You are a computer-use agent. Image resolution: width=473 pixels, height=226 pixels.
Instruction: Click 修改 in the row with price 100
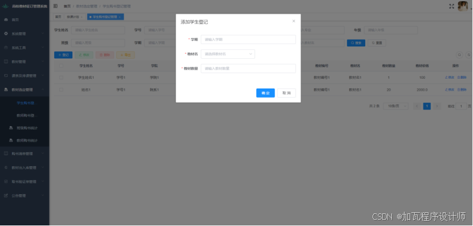[450, 78]
